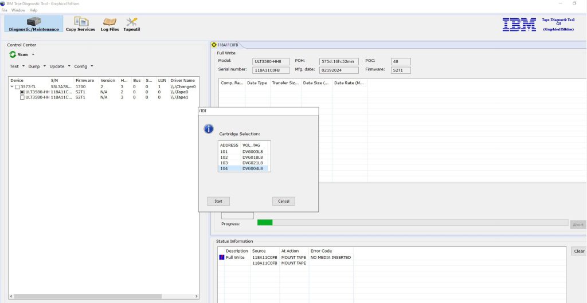Open Copy Services

80,24
